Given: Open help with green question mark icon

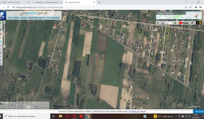Looking at the screenshot, I should 175,23.
